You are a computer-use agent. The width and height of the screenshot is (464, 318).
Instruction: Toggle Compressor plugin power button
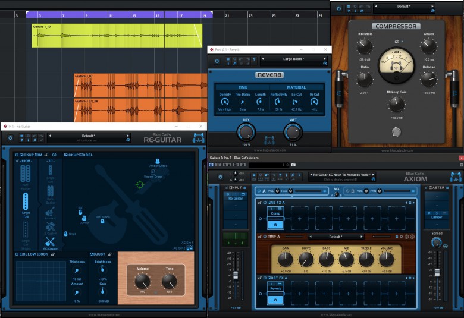[x=339, y=8]
